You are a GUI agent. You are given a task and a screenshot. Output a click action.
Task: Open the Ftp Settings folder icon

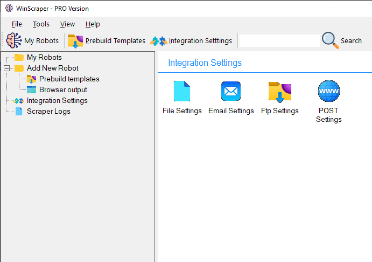tap(279, 92)
